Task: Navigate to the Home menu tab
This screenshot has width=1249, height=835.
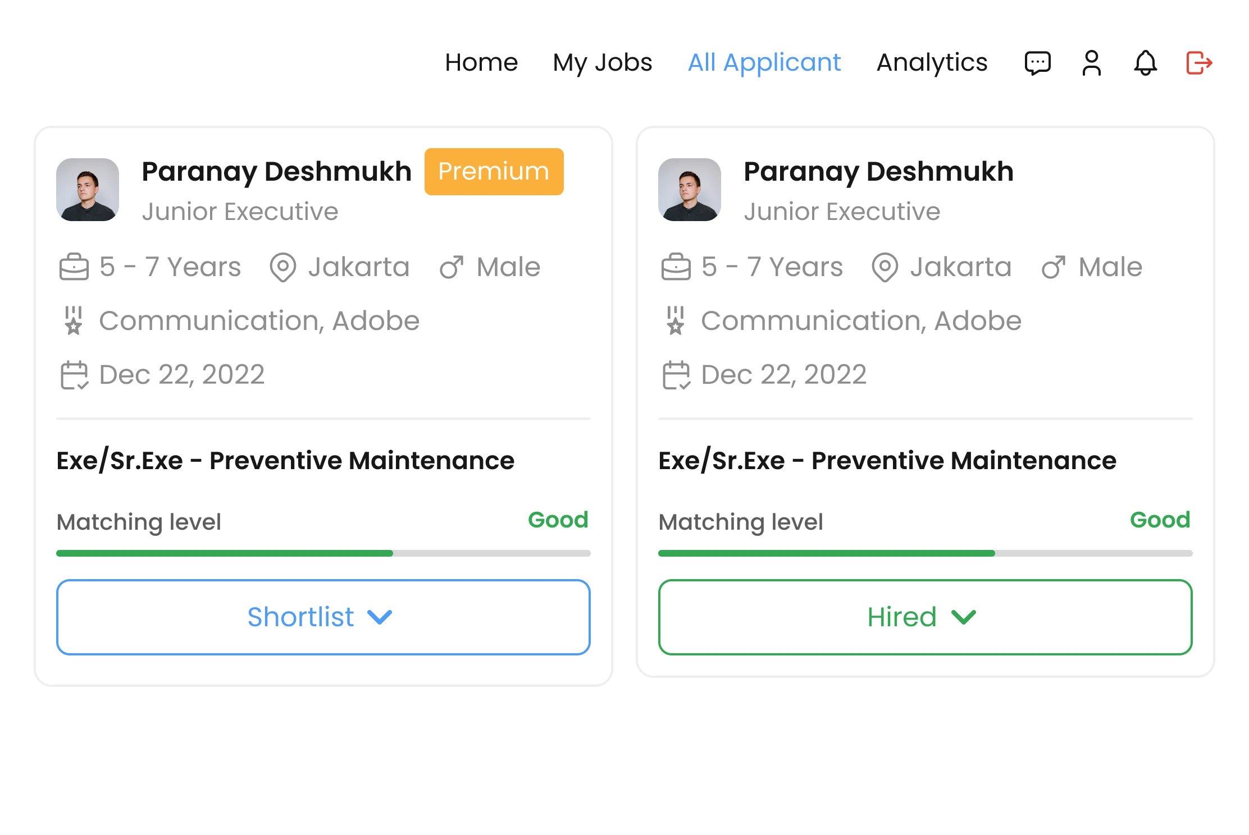Action: click(481, 62)
